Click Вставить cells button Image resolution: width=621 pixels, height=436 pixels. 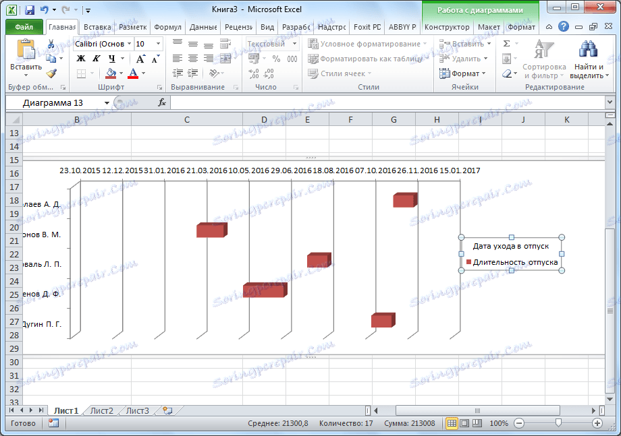[465, 44]
